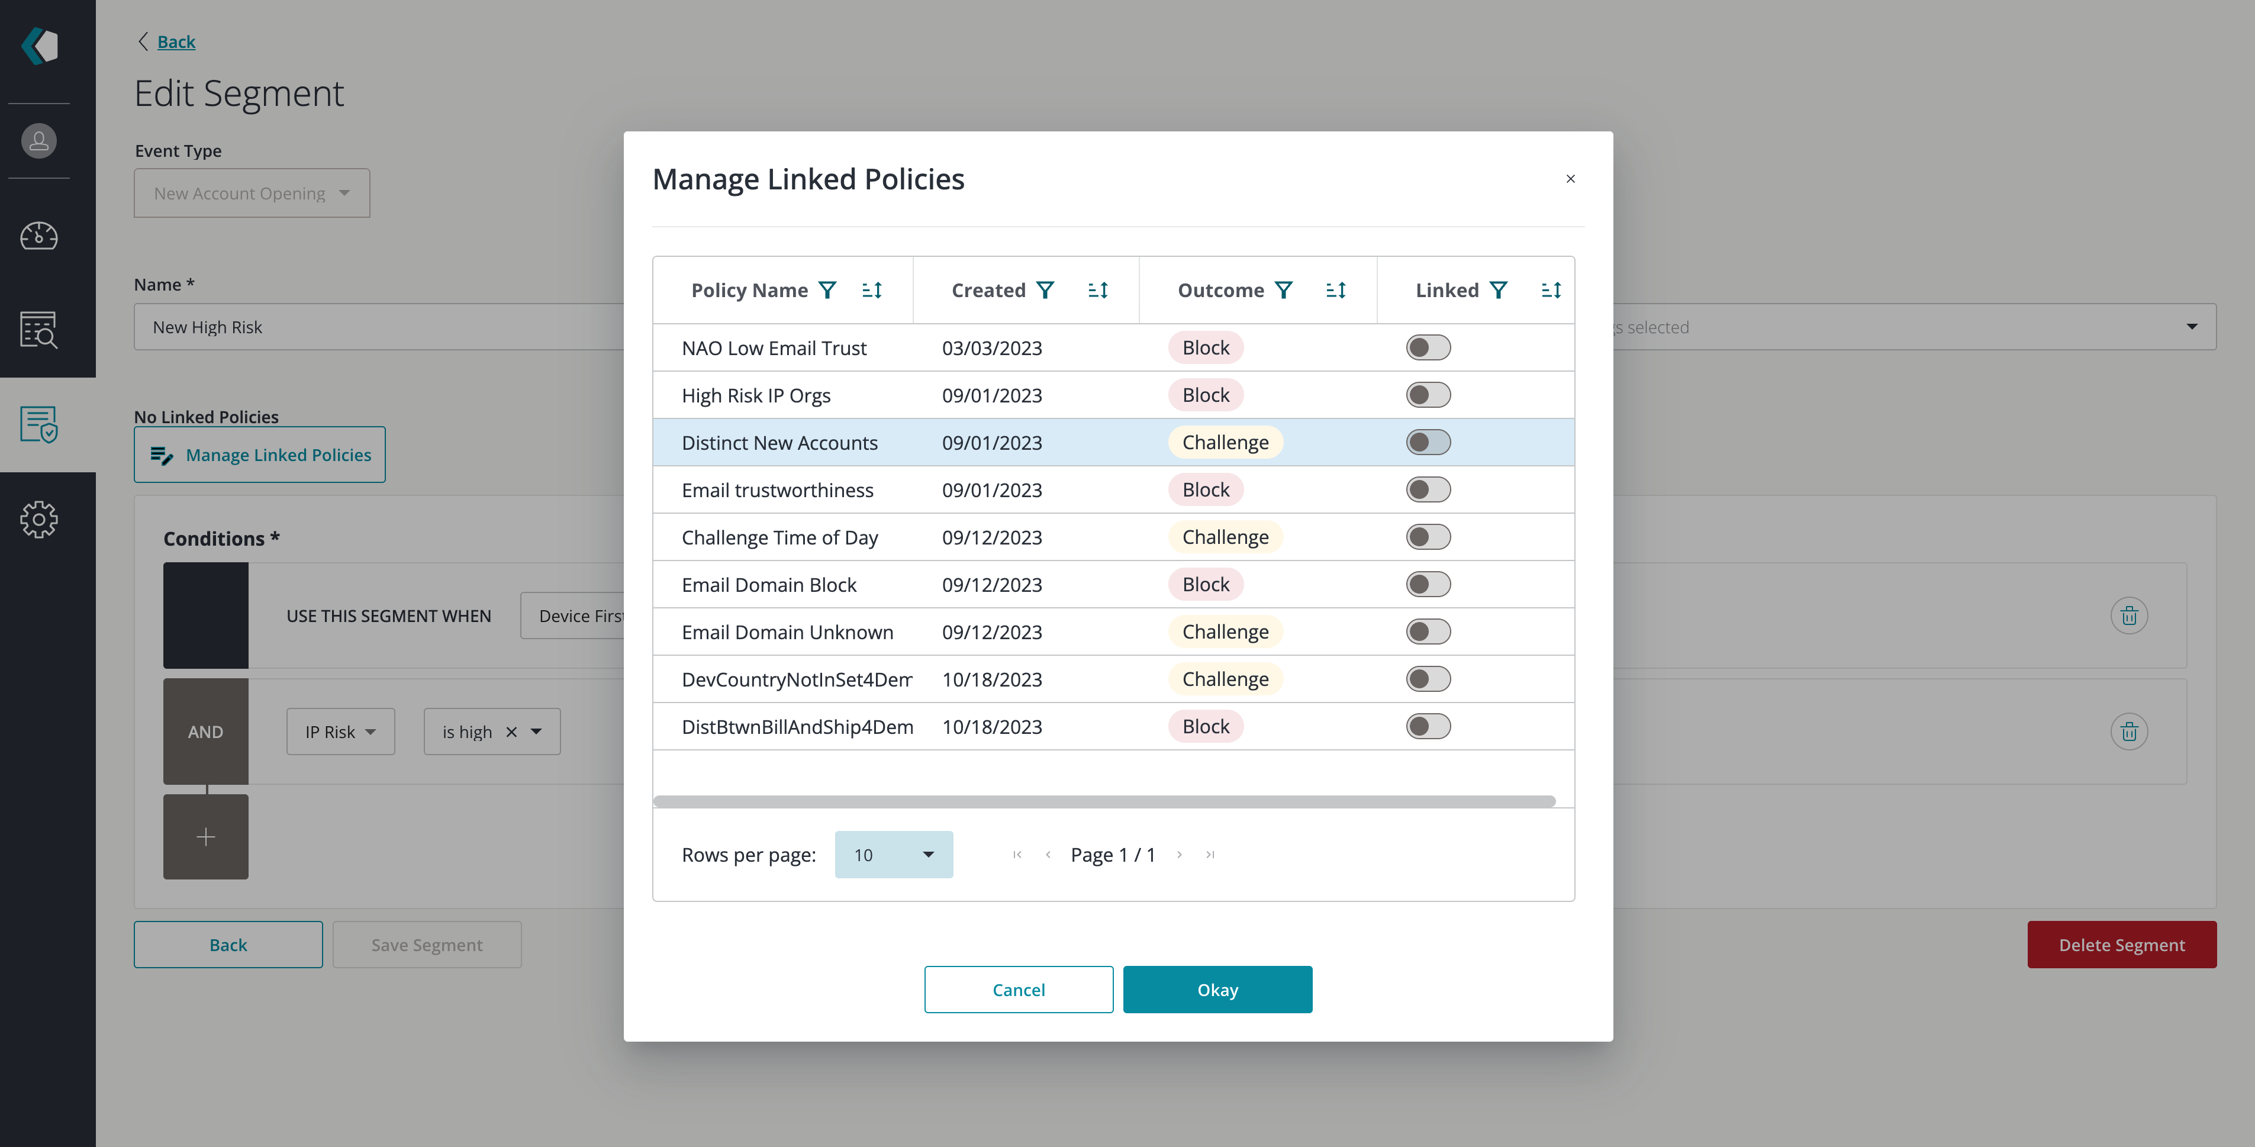
Task: Click the Okay button
Action: pyautogui.click(x=1217, y=990)
